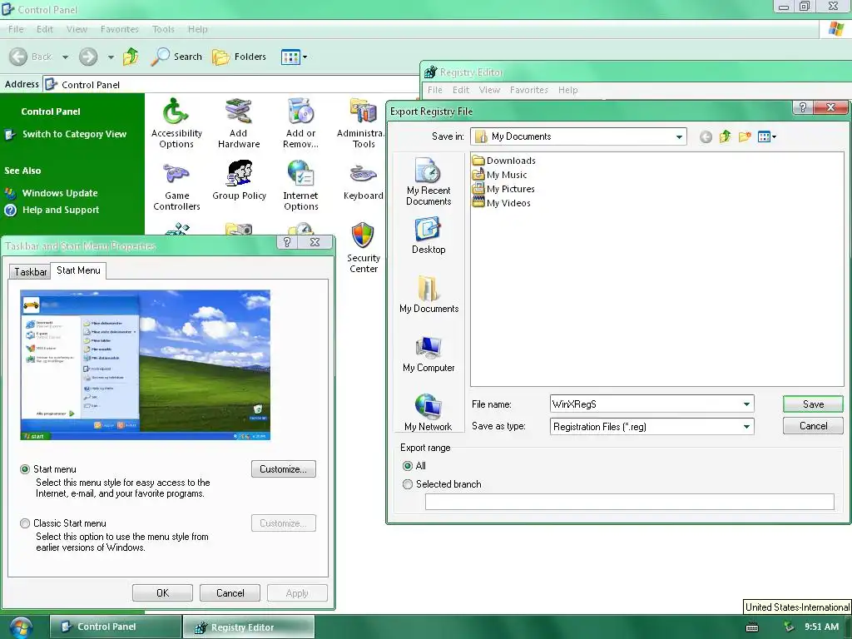Expand the Back history dropdown arrow

click(65, 57)
